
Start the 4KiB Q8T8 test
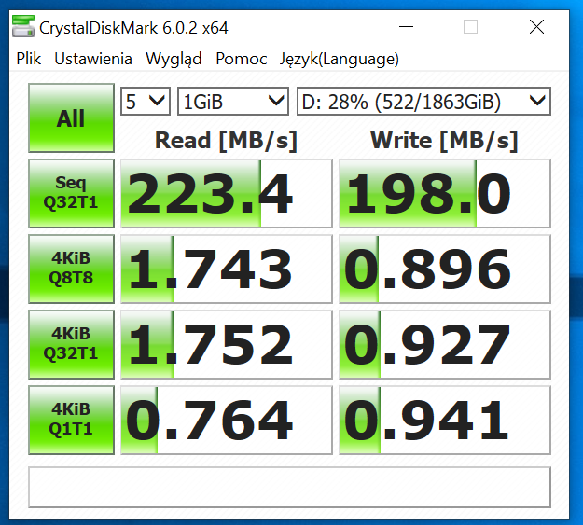pos(71,269)
